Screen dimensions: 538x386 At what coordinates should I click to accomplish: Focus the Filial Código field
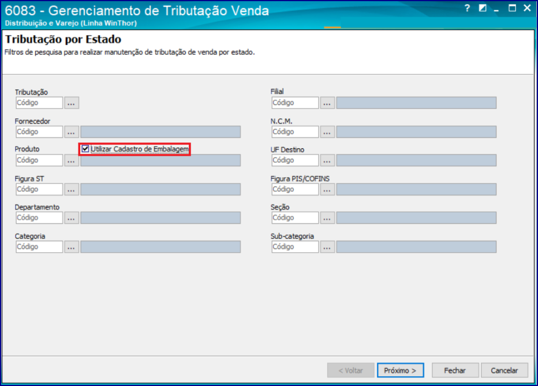pyautogui.click(x=295, y=103)
